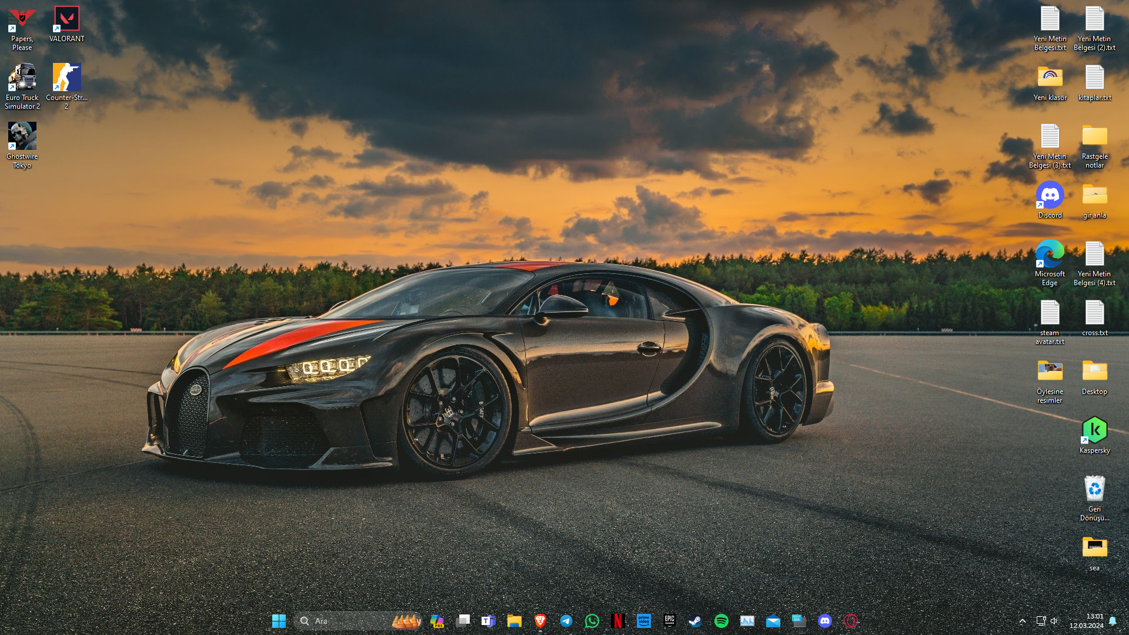Select the Euro Truck Simulator 2 shortcut
Image resolution: width=1129 pixels, height=635 pixels.
pyautogui.click(x=22, y=87)
